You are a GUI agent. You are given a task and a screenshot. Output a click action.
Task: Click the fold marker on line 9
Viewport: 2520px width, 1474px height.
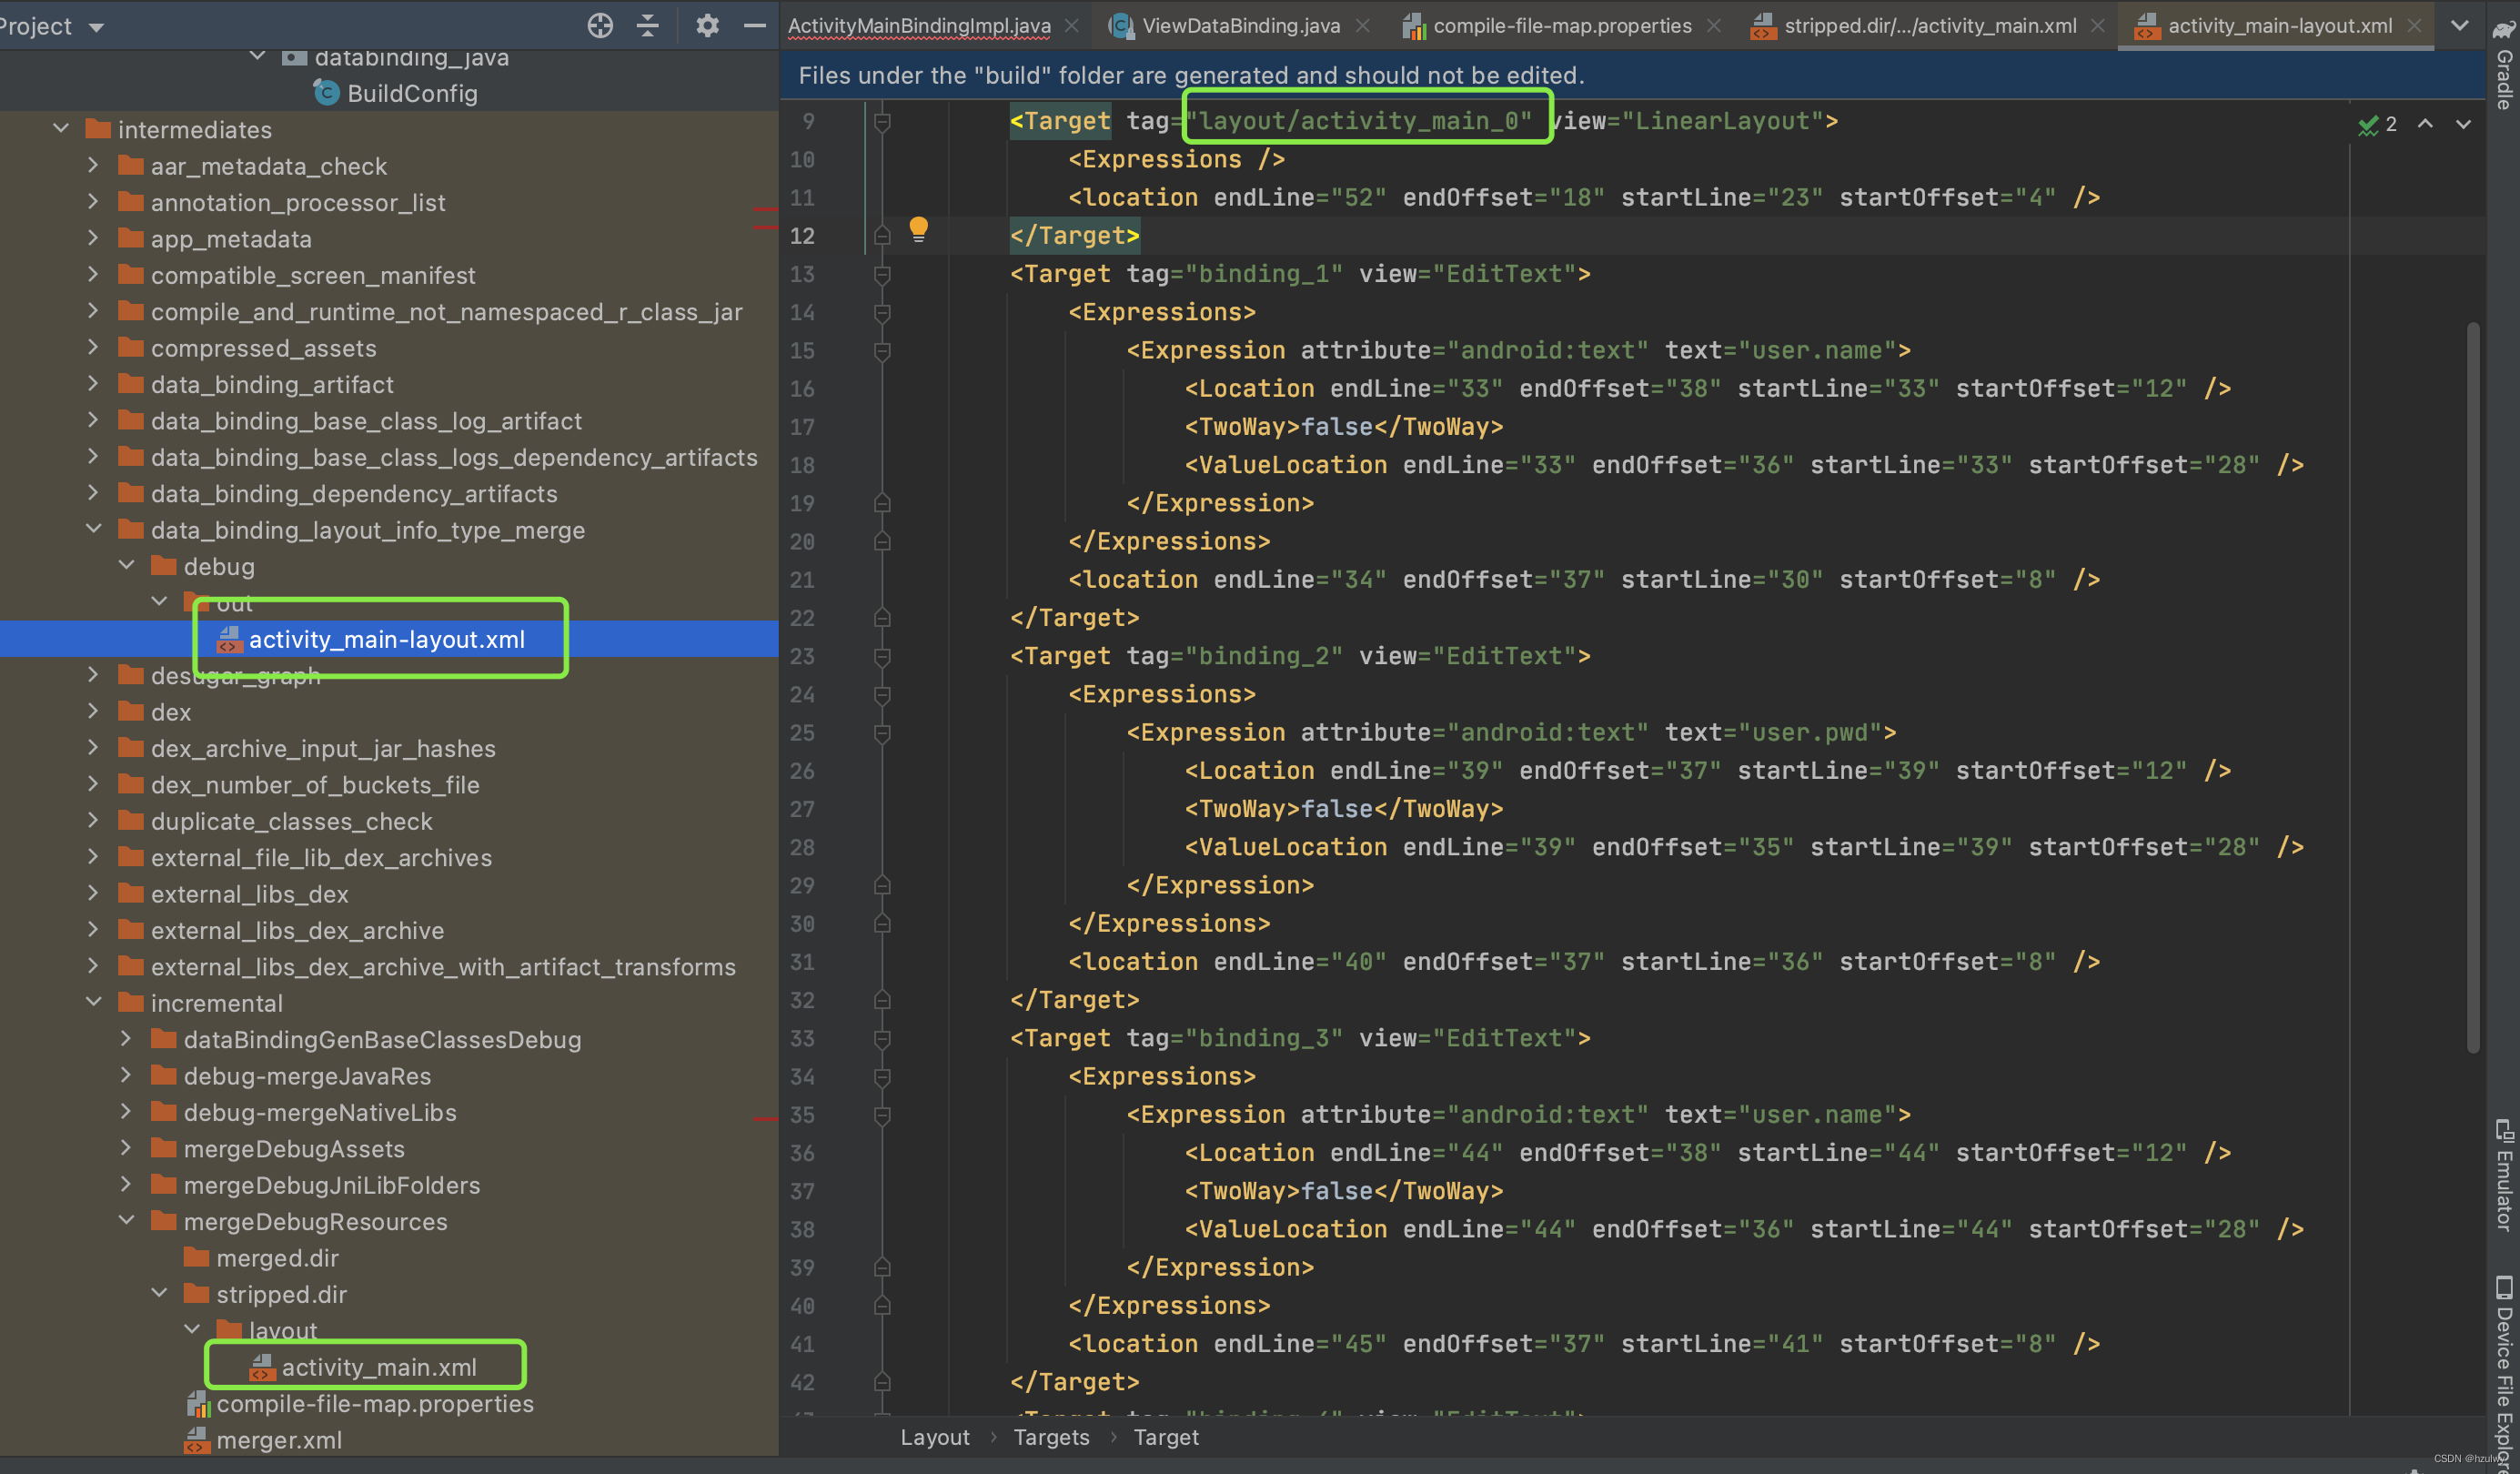click(x=882, y=121)
